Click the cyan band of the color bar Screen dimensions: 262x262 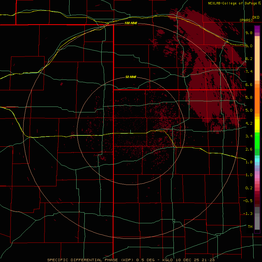pyautogui.click(x=257, y=160)
